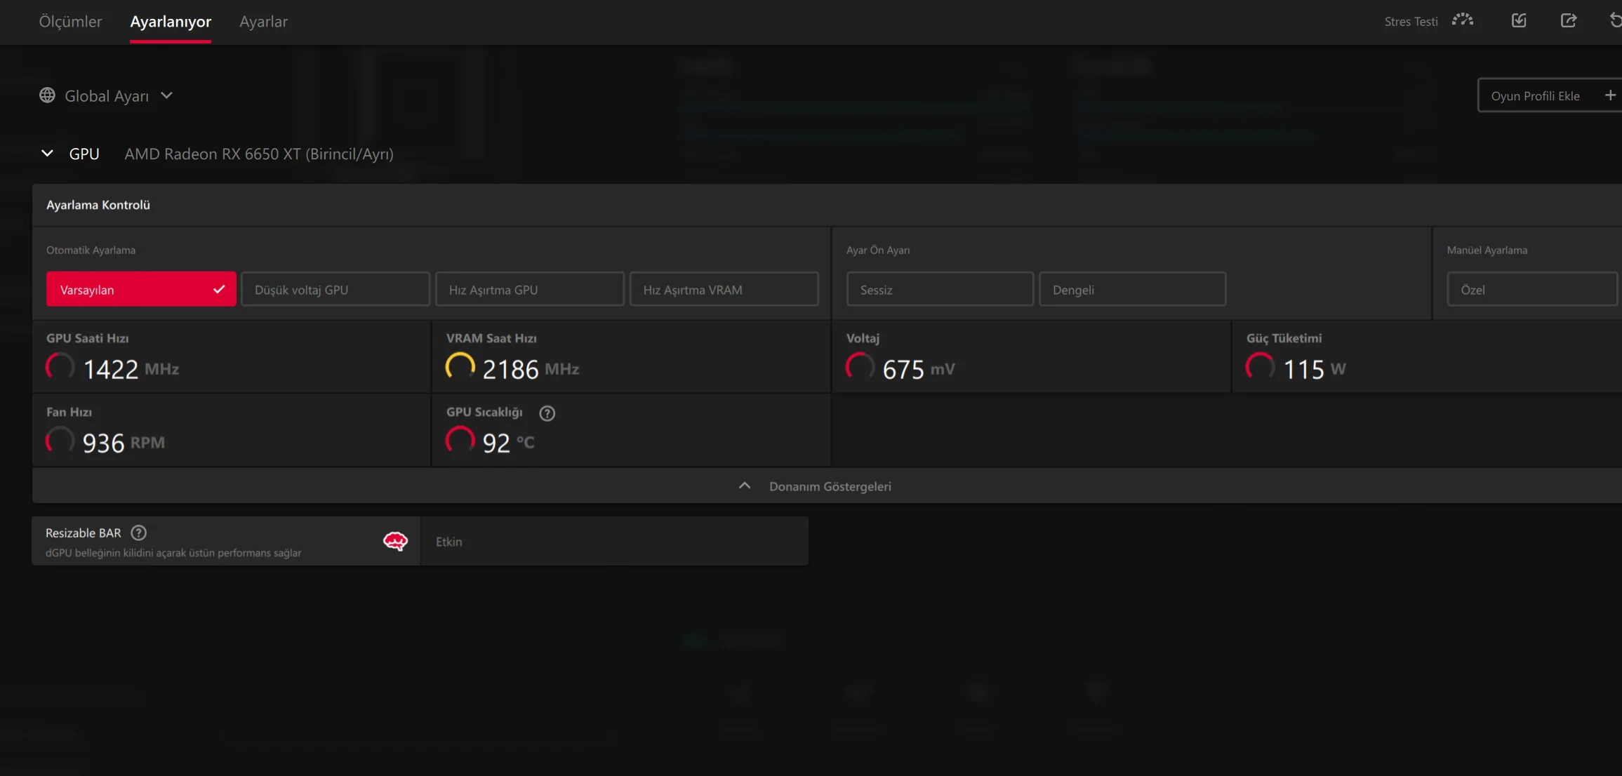
Task: Click the globe icon beside Global Ayarı
Action: click(47, 95)
